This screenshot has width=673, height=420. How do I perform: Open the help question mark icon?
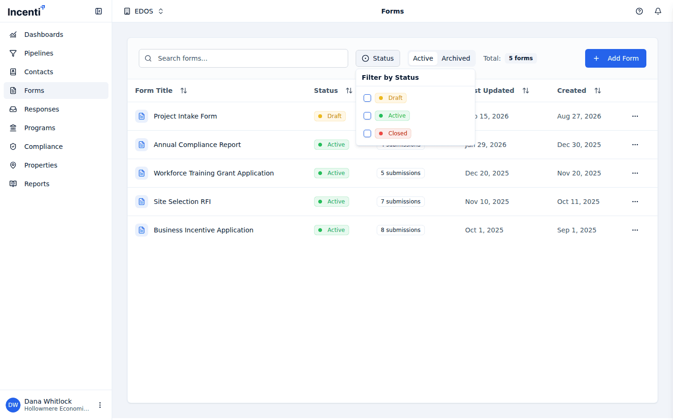[x=639, y=11]
